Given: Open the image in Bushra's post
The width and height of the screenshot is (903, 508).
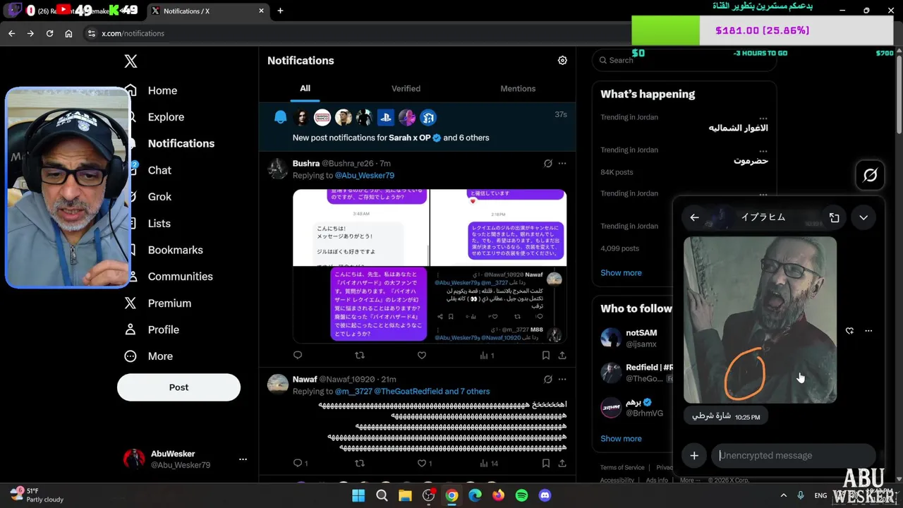Looking at the screenshot, I should click(430, 266).
